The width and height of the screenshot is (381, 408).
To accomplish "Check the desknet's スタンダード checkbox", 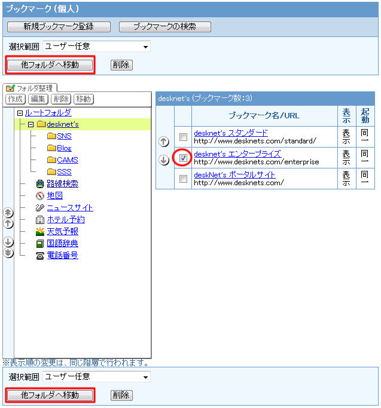I will click(184, 137).
